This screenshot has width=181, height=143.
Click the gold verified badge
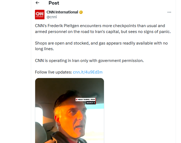click(81, 12)
